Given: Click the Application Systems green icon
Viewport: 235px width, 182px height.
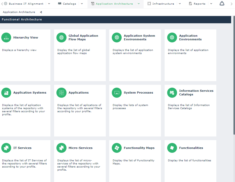Looking at the screenshot, I should click(6, 93).
